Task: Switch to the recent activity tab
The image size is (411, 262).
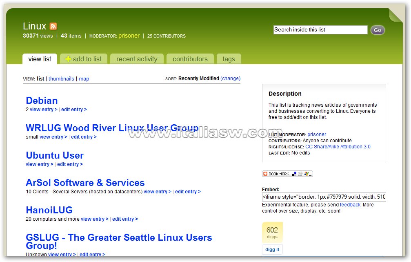Action: point(137,59)
